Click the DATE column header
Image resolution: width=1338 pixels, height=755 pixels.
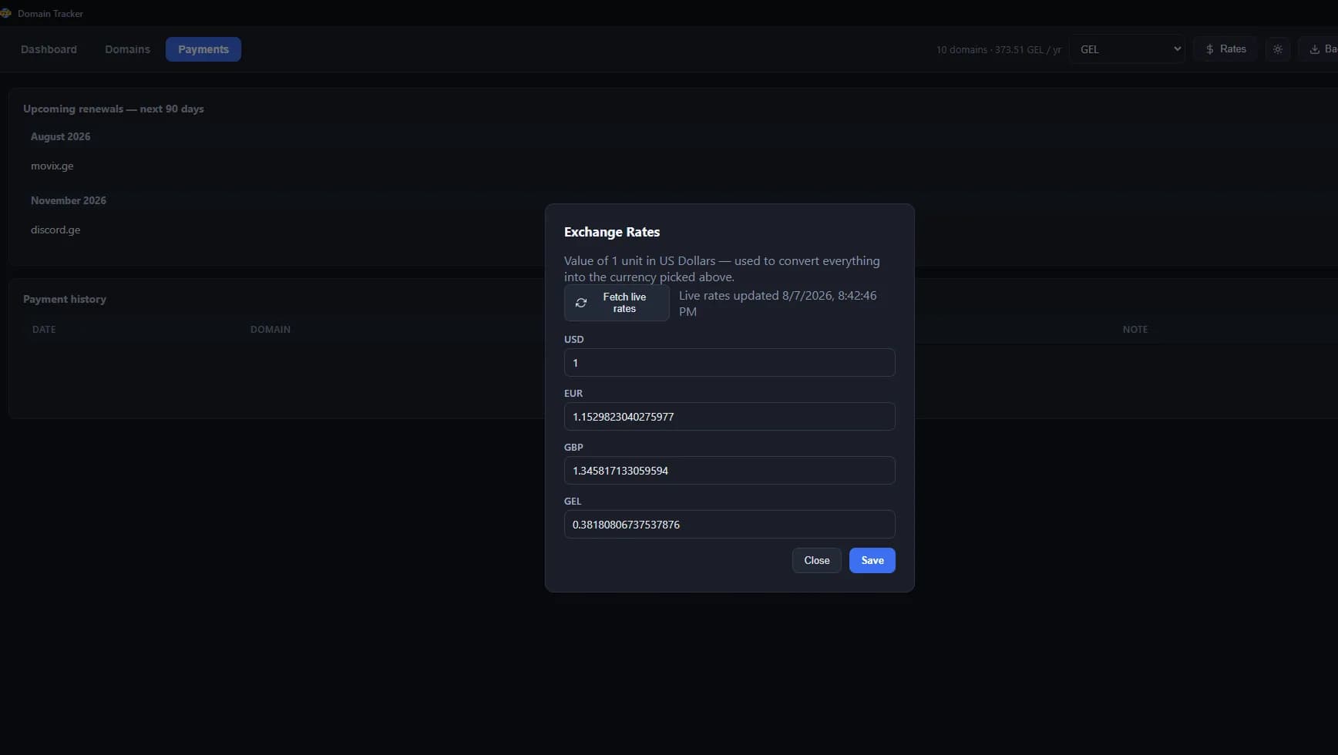[44, 330]
